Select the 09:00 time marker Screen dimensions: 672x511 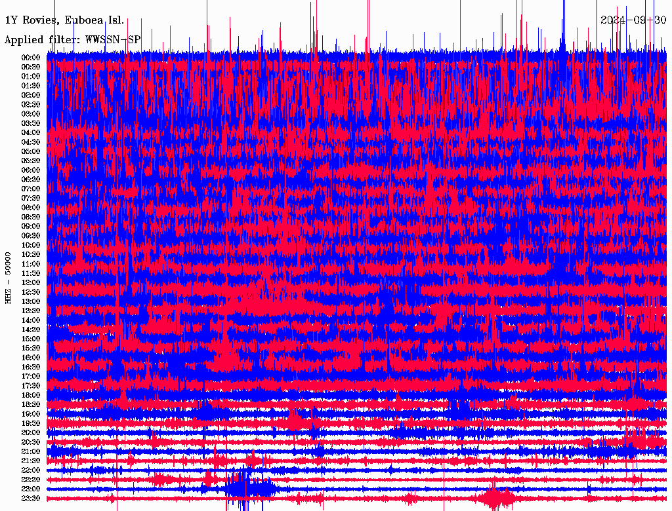click(x=31, y=227)
